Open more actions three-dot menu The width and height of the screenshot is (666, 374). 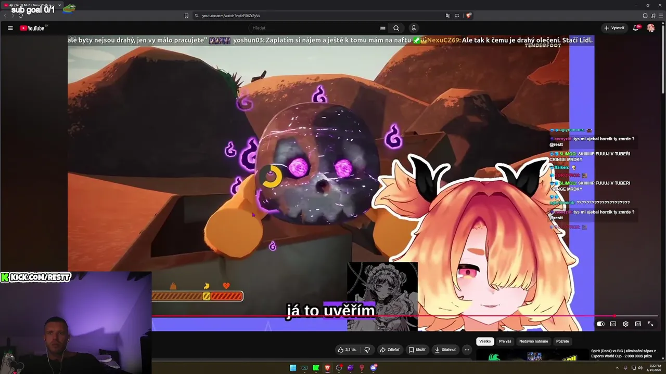467,350
